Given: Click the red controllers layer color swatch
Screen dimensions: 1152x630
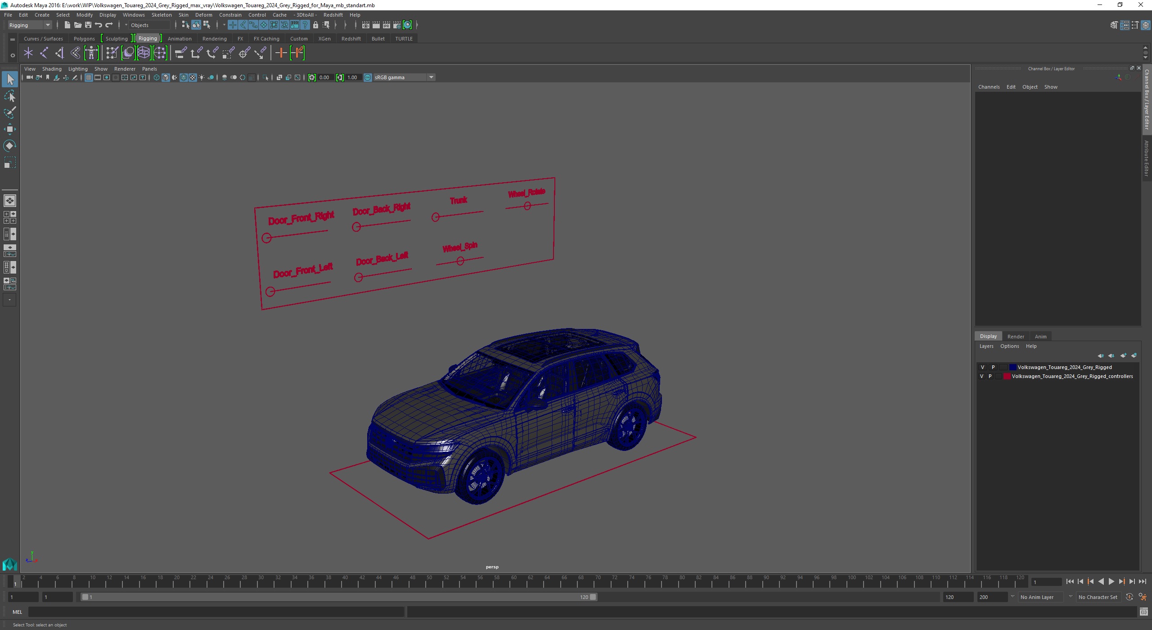Looking at the screenshot, I should click(x=1007, y=376).
